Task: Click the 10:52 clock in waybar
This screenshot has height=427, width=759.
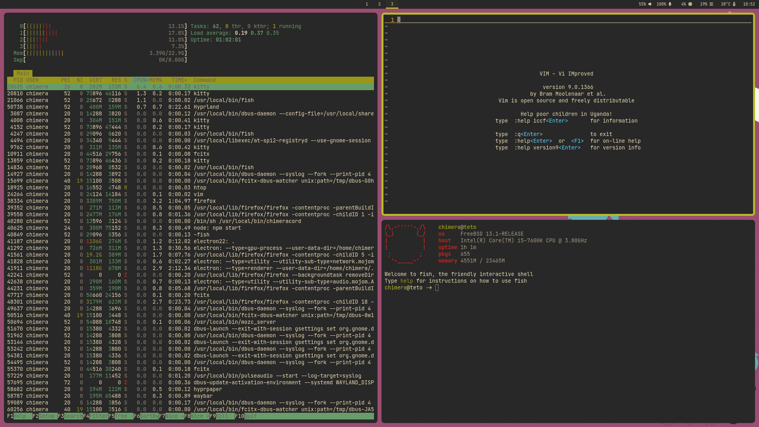Action: pyautogui.click(x=749, y=4)
